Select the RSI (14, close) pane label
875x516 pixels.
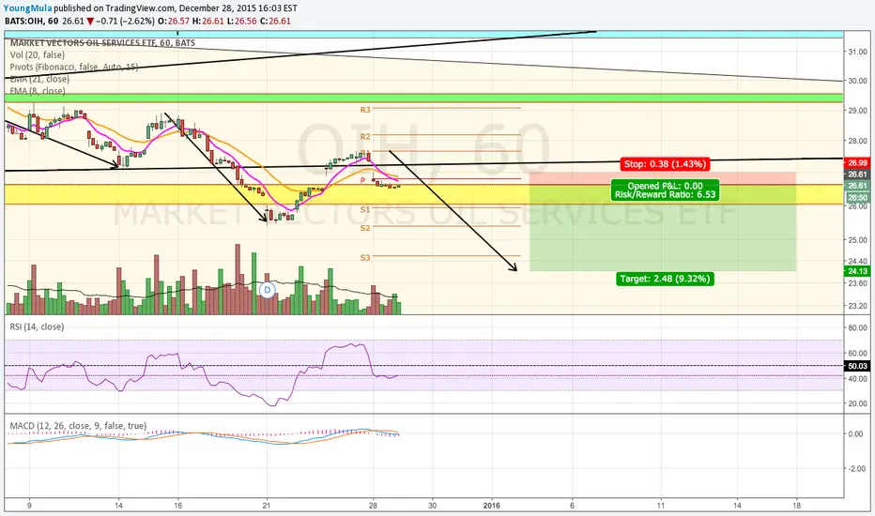coord(37,326)
